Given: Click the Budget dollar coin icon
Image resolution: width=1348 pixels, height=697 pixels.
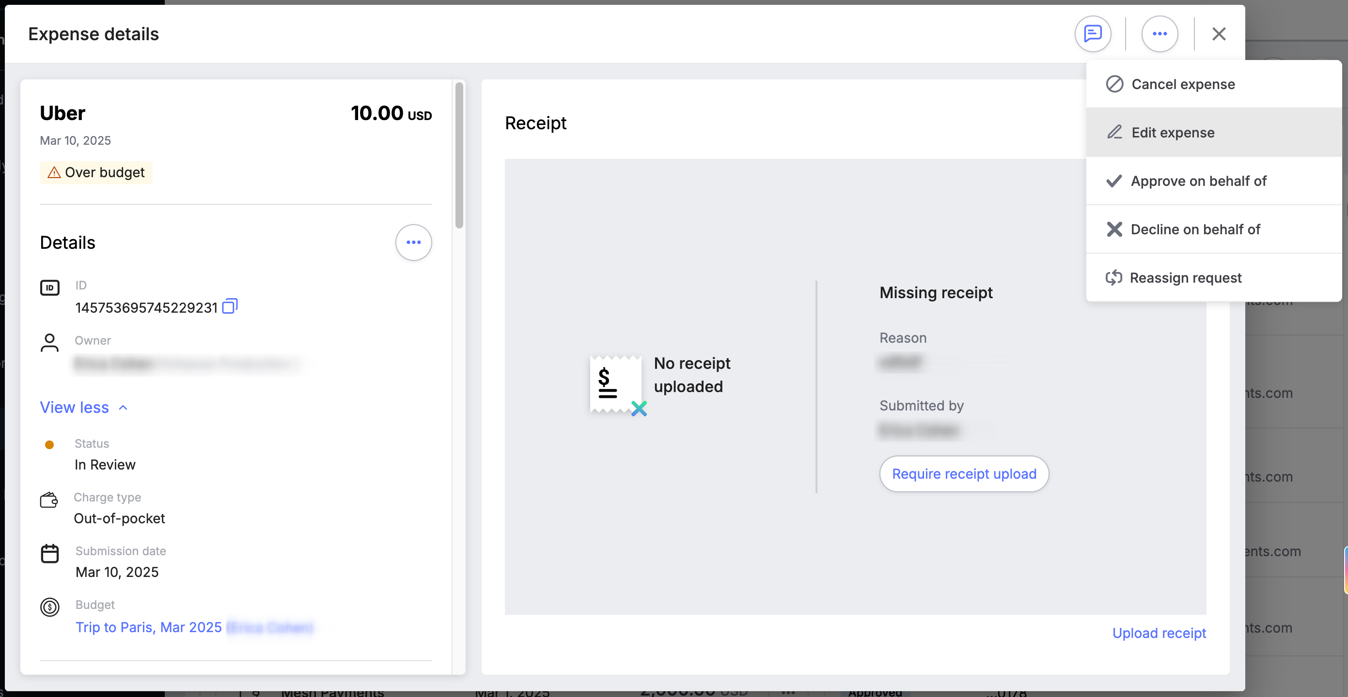Looking at the screenshot, I should pyautogui.click(x=50, y=607).
